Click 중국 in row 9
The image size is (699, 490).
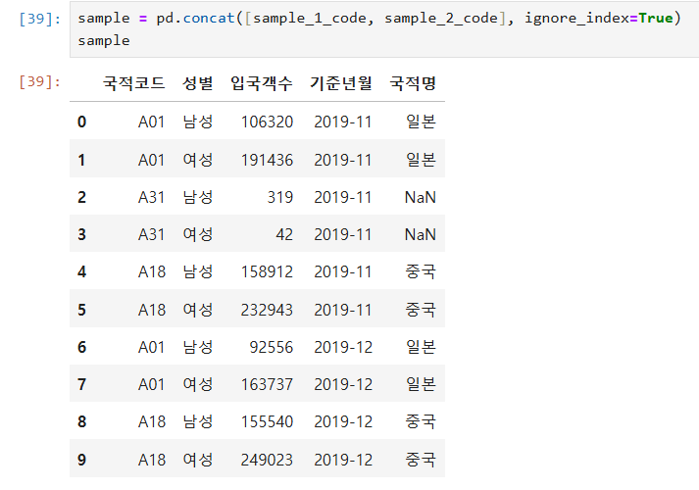click(x=421, y=460)
